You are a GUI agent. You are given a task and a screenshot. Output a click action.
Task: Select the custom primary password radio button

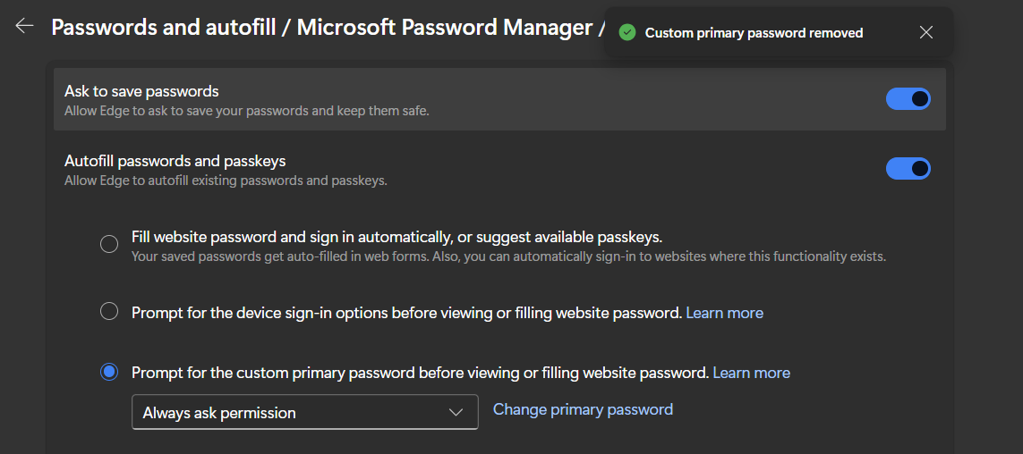click(x=109, y=372)
